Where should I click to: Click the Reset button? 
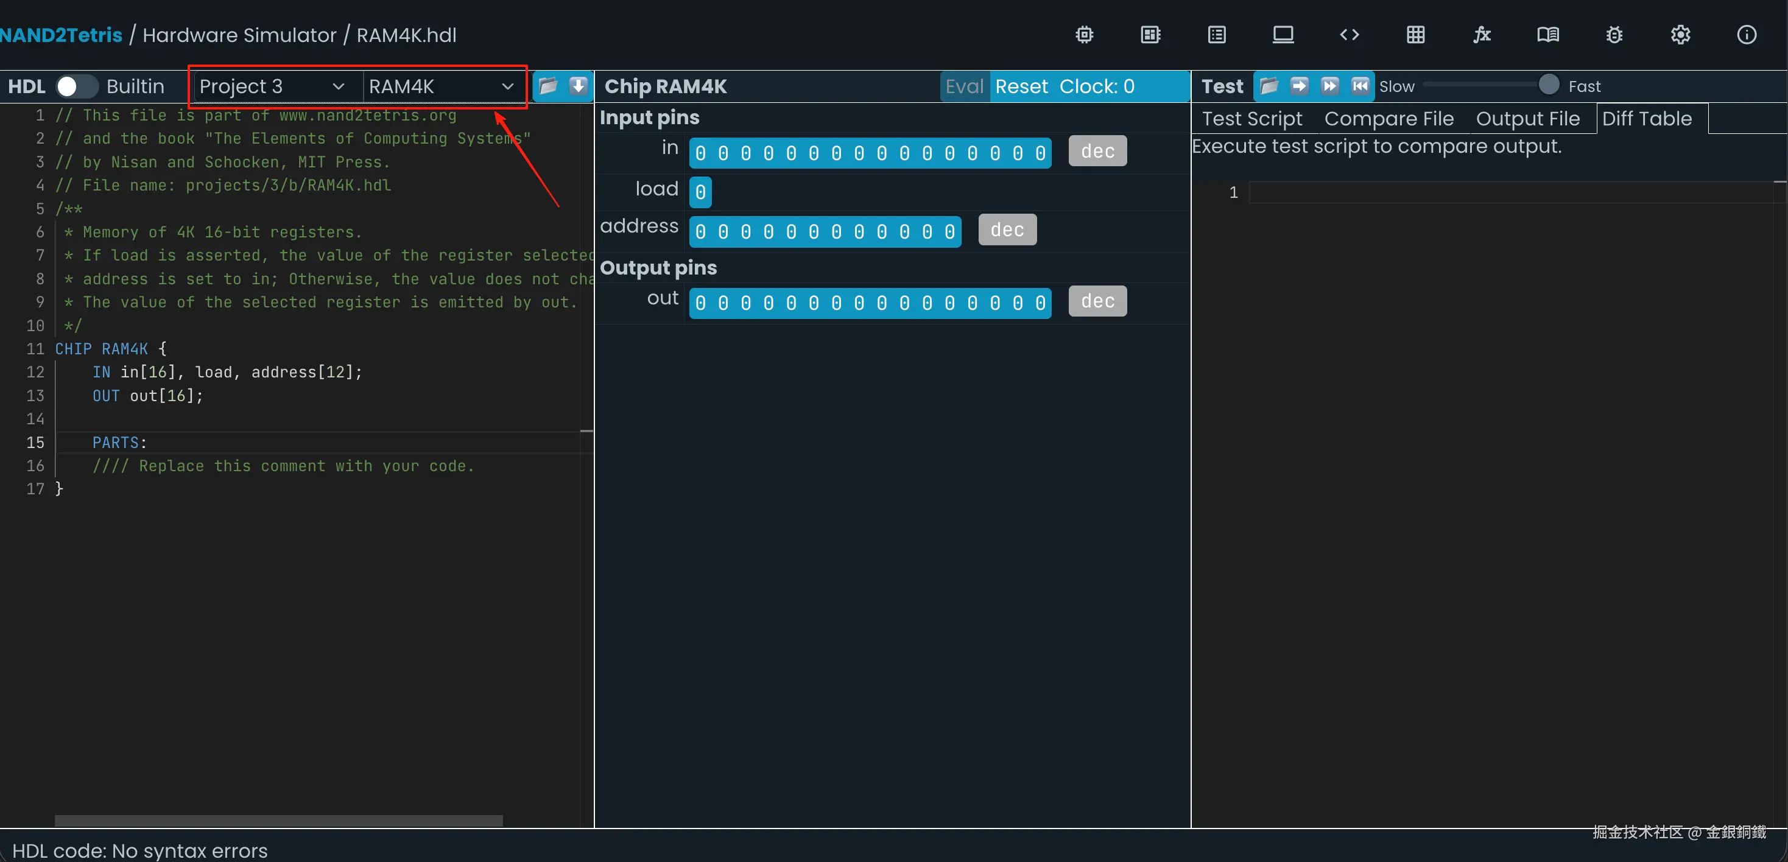point(1021,86)
